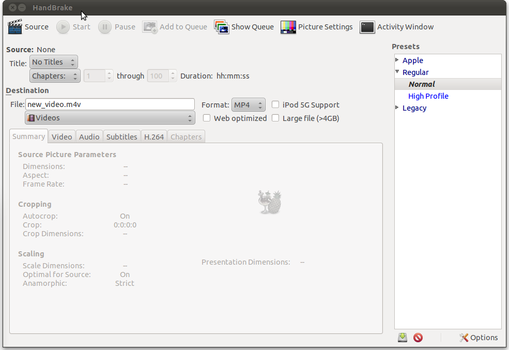
Task: Click the Autocrop 'On' value
Action: 125,216
